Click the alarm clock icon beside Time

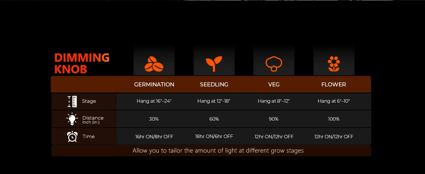(72, 137)
